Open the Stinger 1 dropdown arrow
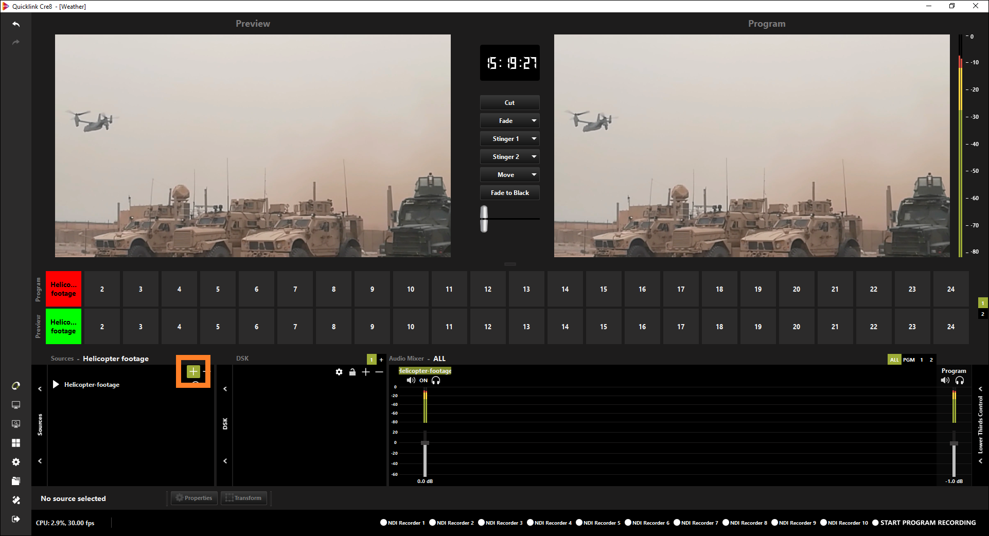Image resolution: width=989 pixels, height=536 pixels. click(534, 139)
